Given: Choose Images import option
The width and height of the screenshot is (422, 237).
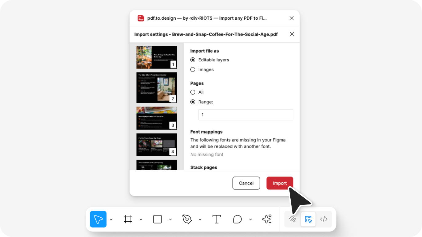Looking at the screenshot, I should click(x=193, y=70).
